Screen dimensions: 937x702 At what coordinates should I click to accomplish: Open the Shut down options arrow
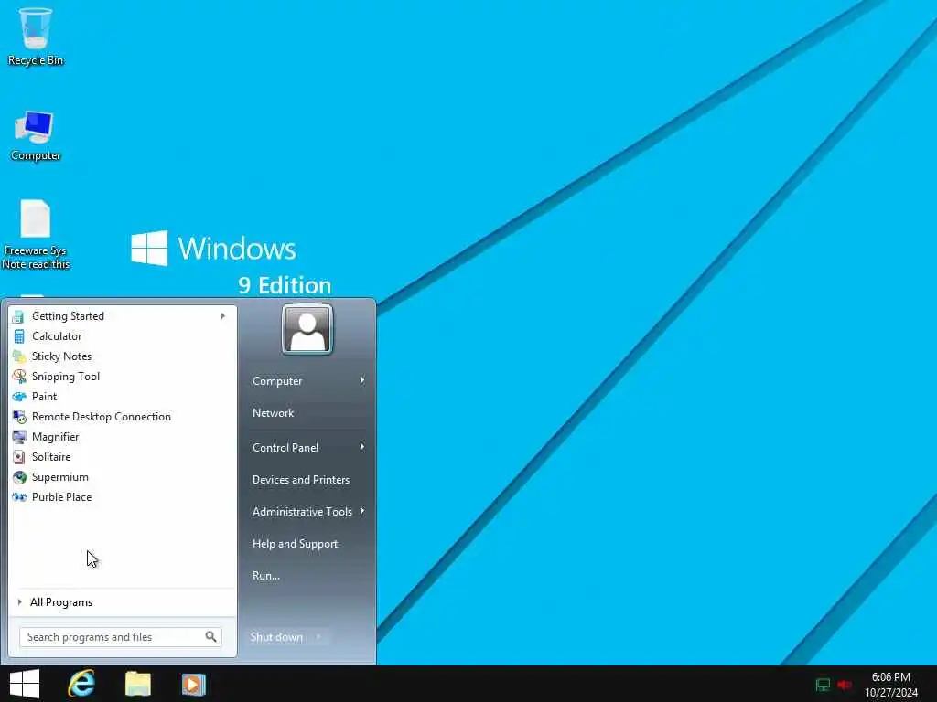tap(318, 637)
